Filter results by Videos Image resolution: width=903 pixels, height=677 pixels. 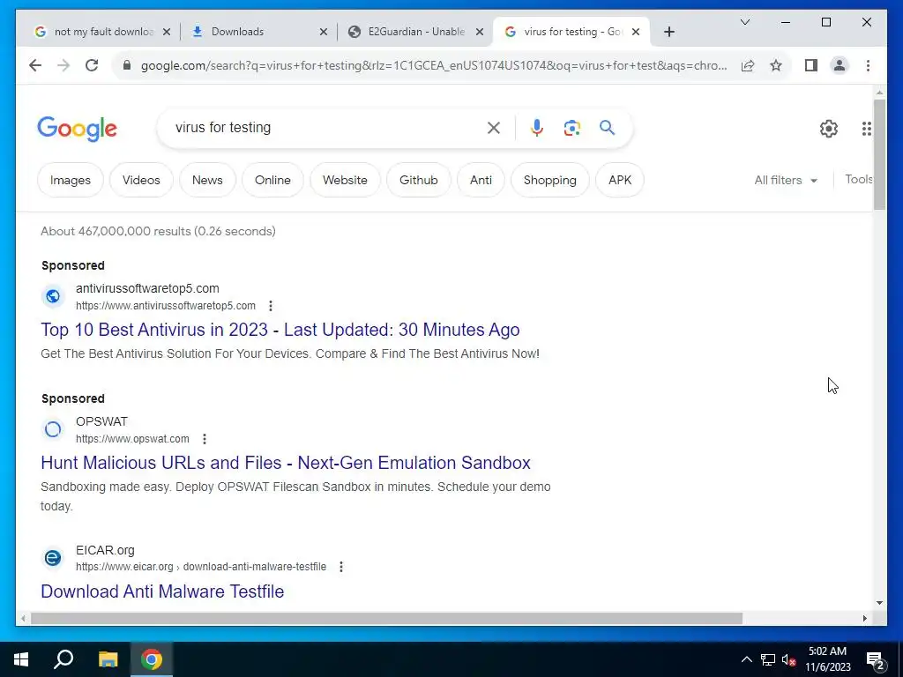click(141, 180)
